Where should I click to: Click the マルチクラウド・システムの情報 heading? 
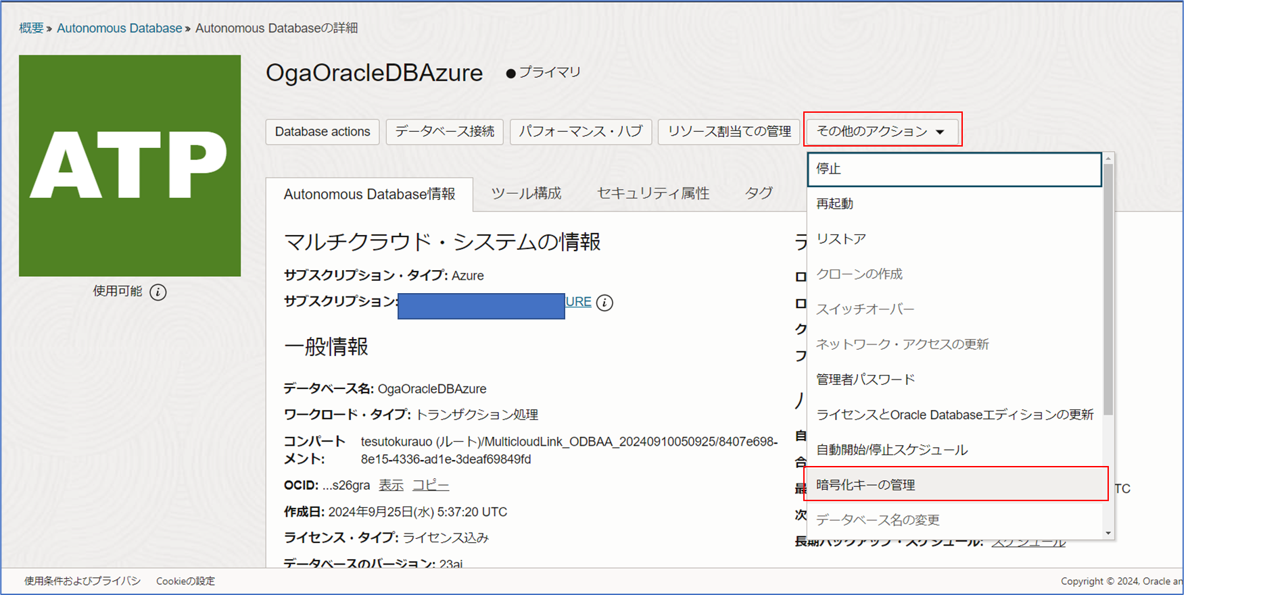[442, 242]
